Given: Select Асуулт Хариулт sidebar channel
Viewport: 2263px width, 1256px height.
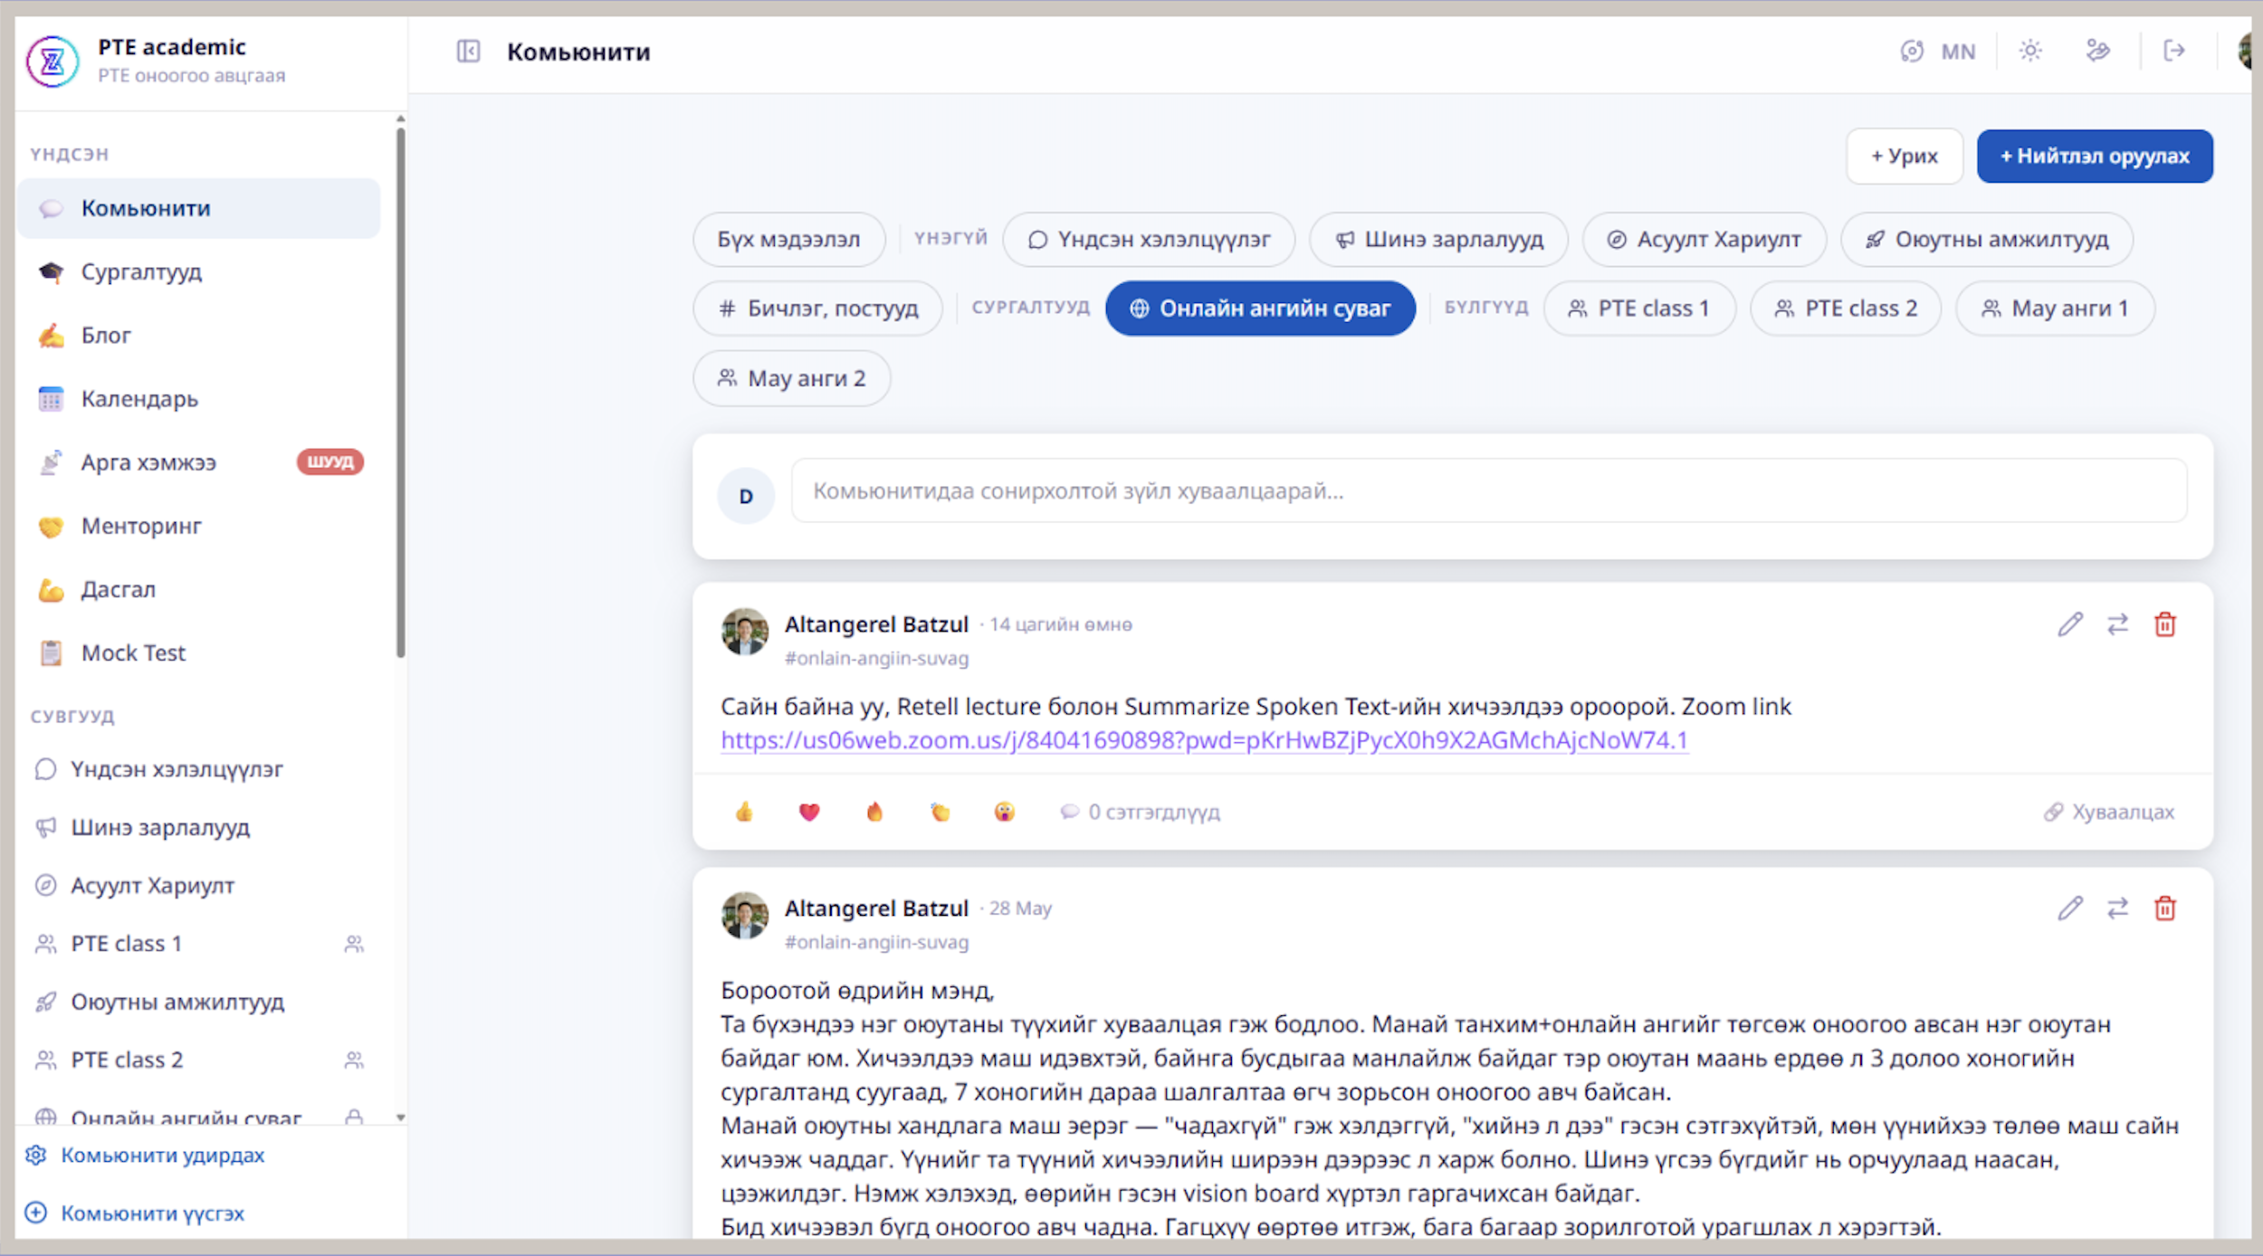Looking at the screenshot, I should click(x=199, y=885).
